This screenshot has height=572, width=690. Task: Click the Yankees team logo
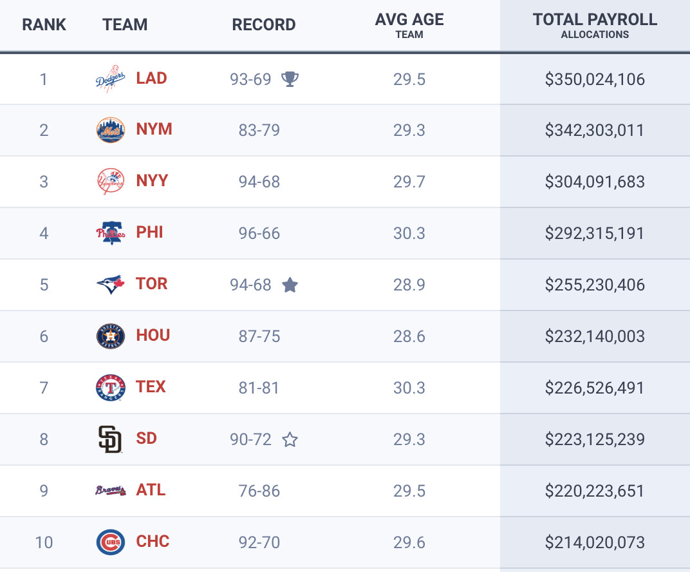[110, 182]
